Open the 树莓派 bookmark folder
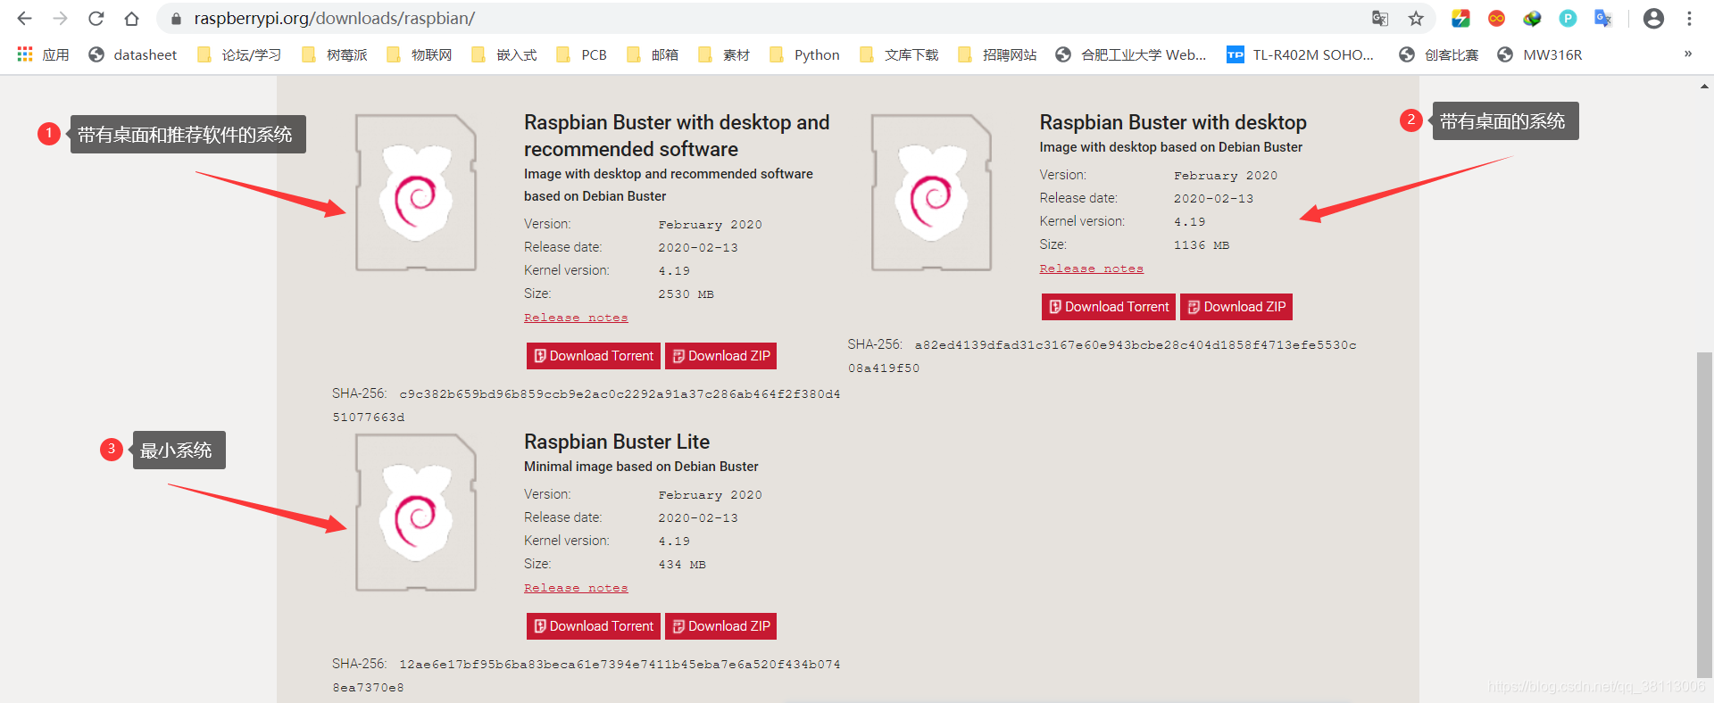The width and height of the screenshot is (1714, 703). pos(335,54)
